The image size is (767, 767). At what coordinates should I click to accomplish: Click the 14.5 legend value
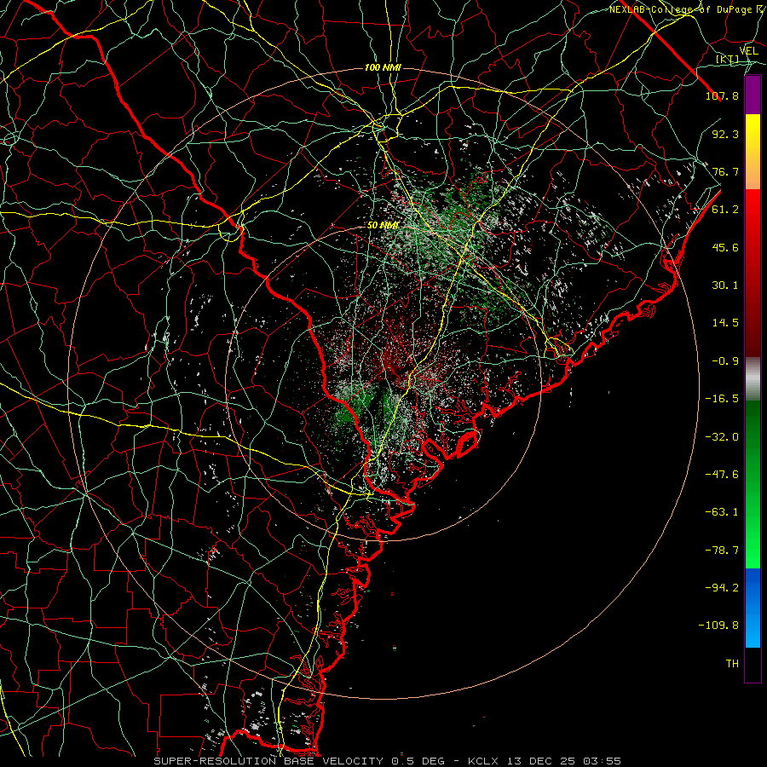725,323
